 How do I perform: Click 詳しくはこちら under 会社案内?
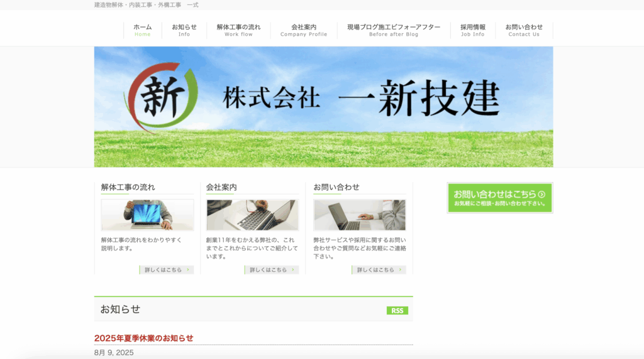click(272, 270)
